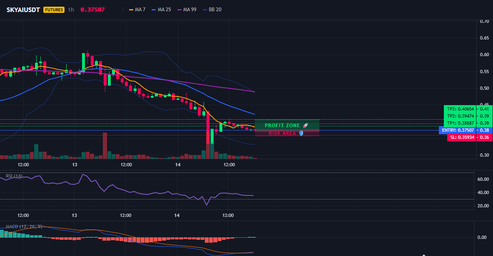Image resolution: width=493 pixels, height=256 pixels.
Task: Click the shield icon in RISK AREA
Action: tap(301, 133)
